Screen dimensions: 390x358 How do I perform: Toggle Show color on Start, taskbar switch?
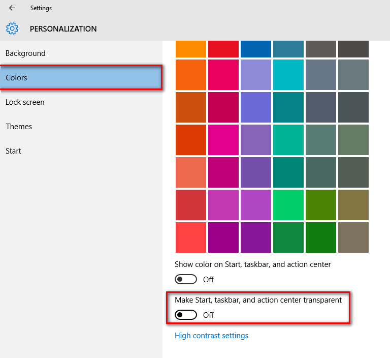click(x=185, y=279)
